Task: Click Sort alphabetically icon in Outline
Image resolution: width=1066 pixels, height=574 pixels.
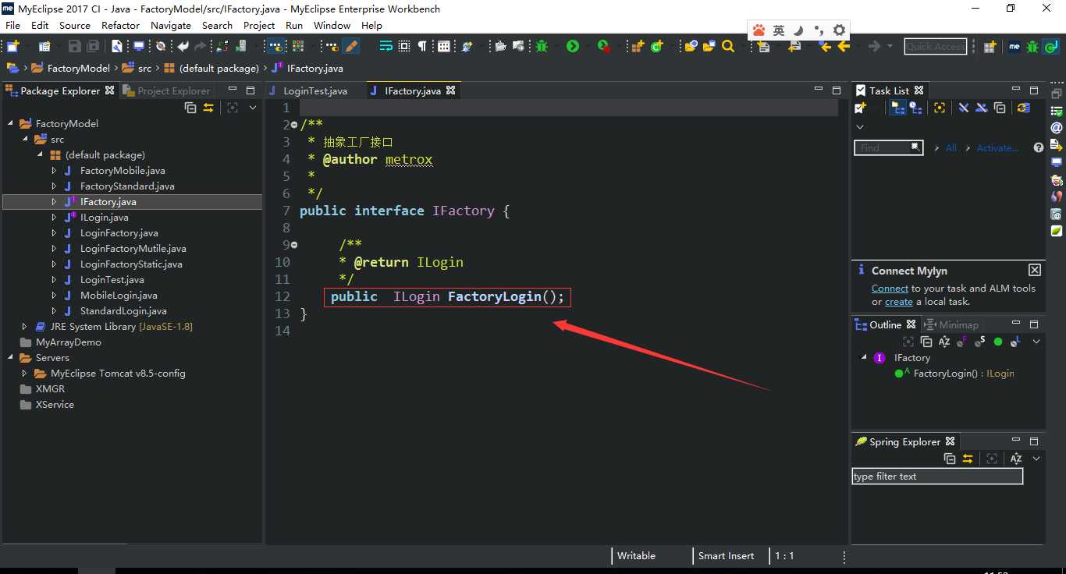Action: tap(944, 342)
